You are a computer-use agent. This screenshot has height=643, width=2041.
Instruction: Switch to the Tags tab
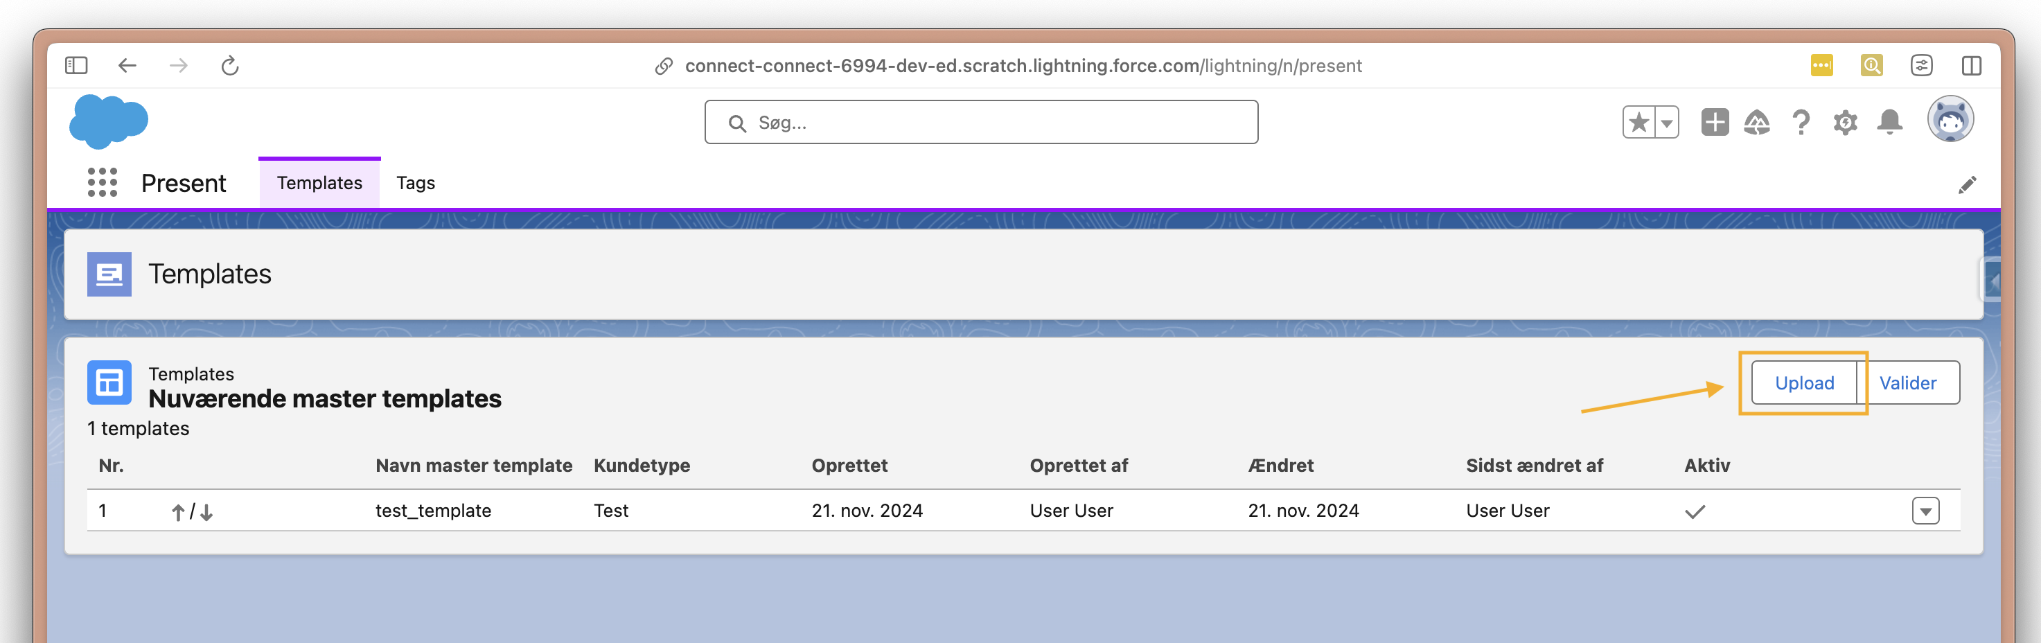[415, 182]
